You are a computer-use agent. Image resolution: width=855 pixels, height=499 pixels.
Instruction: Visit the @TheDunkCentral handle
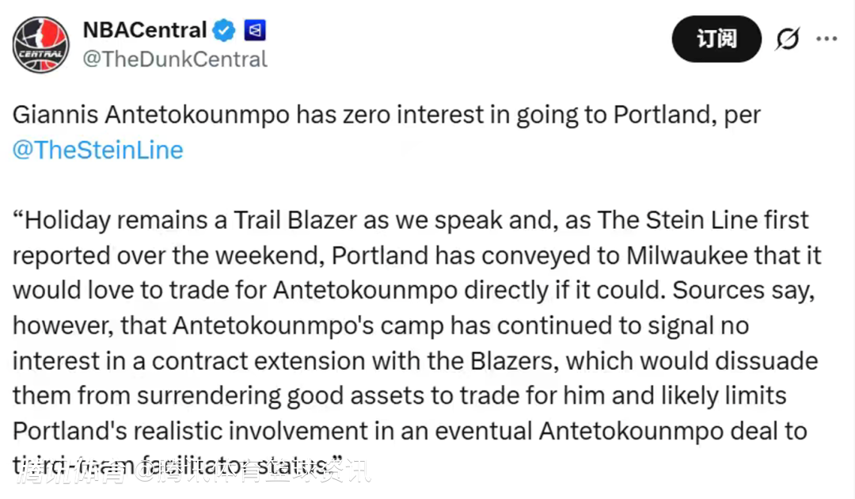click(x=175, y=59)
